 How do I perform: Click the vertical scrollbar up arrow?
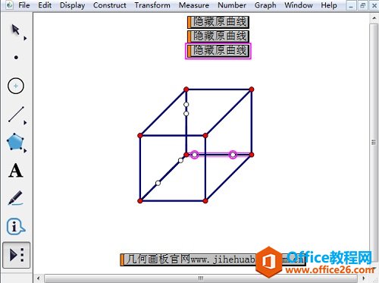click(x=374, y=18)
